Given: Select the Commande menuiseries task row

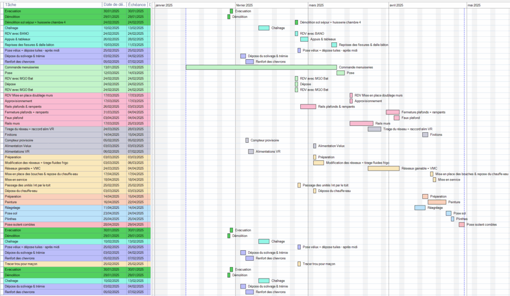Looking at the screenshot, I should [77, 67].
